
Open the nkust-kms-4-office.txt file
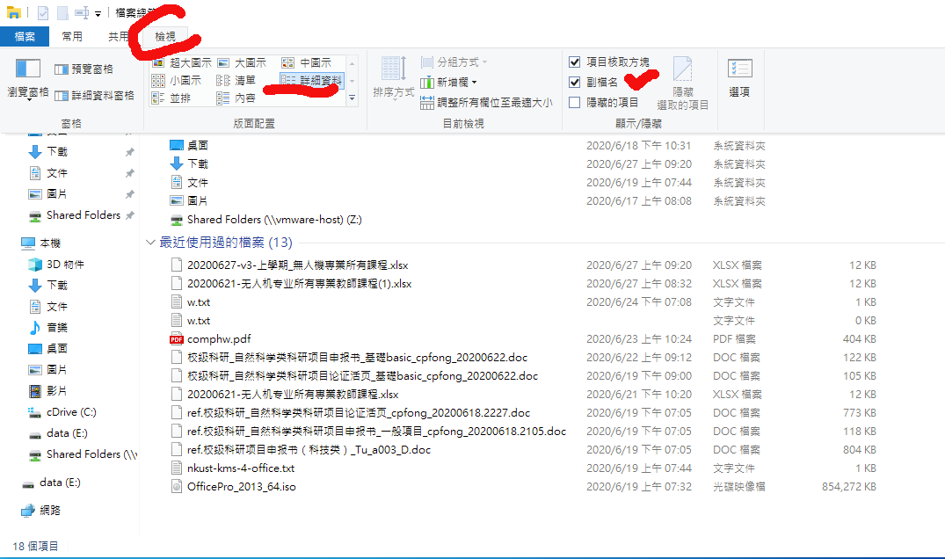(x=240, y=468)
